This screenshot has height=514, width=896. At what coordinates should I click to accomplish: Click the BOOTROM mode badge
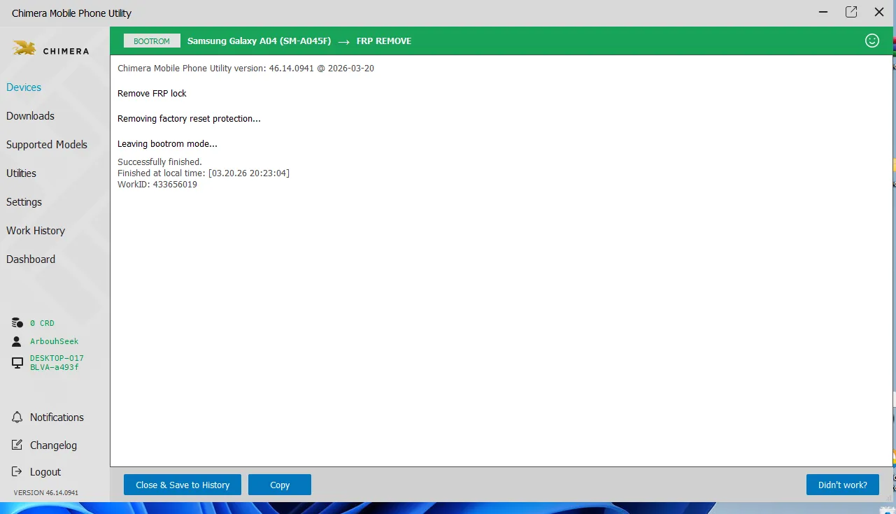click(152, 41)
